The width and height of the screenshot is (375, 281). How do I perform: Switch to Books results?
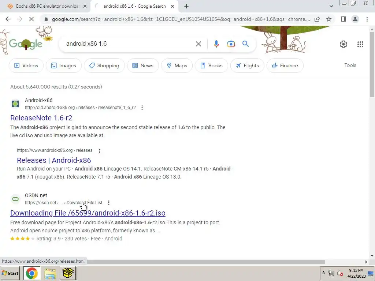coord(211,65)
